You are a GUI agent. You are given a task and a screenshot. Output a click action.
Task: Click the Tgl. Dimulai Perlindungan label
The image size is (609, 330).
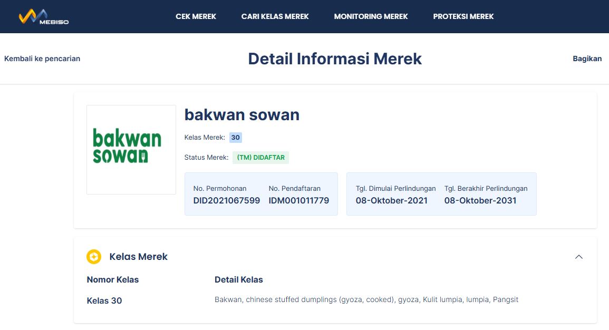point(396,188)
